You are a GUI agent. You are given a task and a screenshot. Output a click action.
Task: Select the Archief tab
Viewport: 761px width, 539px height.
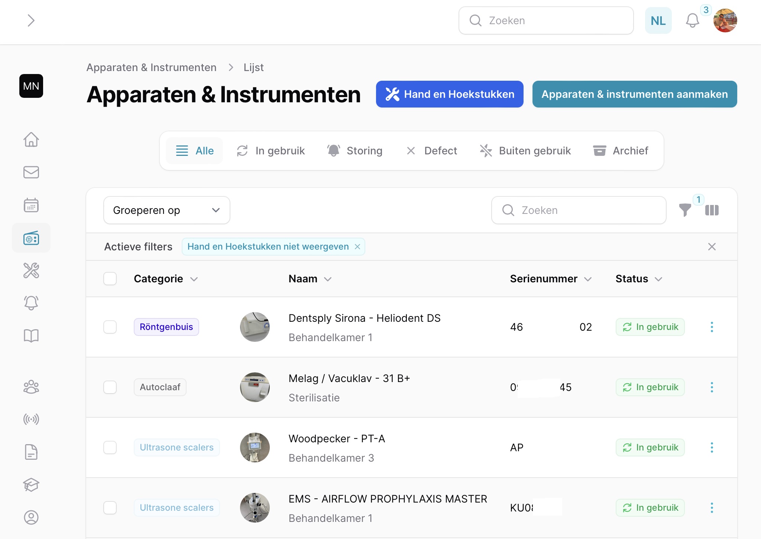click(621, 151)
